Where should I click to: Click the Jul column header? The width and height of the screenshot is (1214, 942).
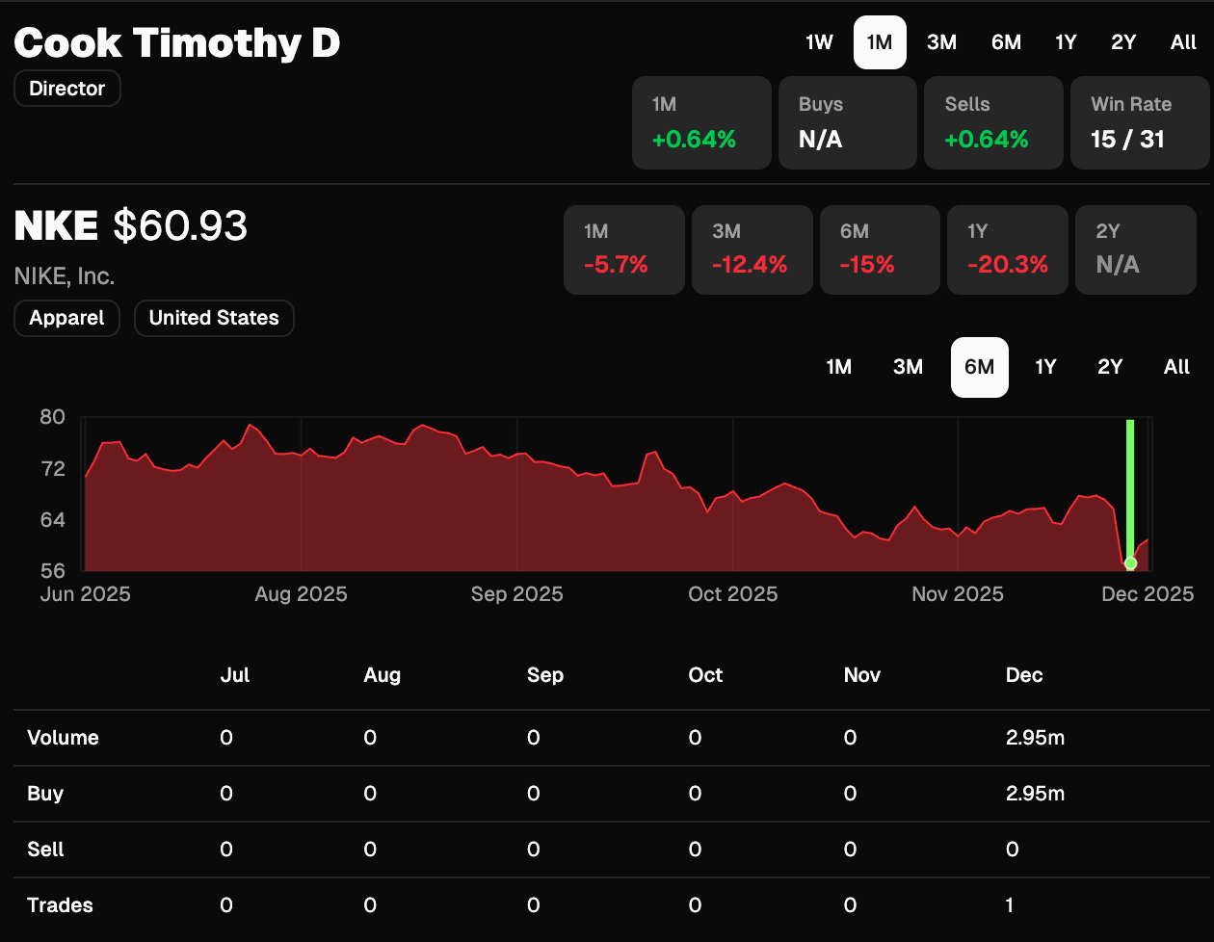[x=235, y=675]
